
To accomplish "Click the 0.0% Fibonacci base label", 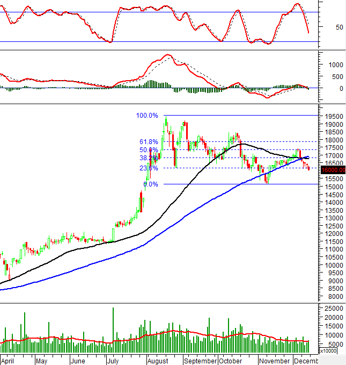I will click(x=150, y=184).
